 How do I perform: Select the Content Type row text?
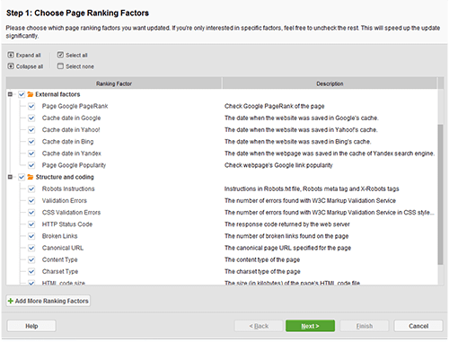(59, 259)
